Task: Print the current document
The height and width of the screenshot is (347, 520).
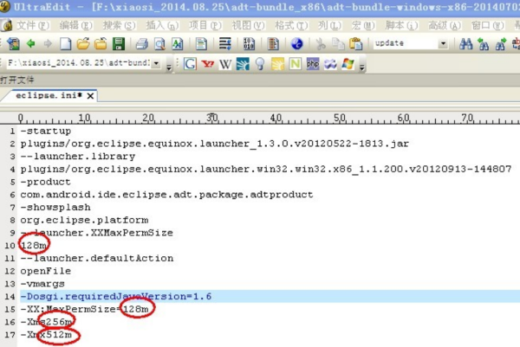Action: point(142,44)
